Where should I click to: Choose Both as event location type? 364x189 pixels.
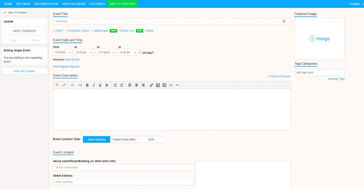click(x=151, y=139)
